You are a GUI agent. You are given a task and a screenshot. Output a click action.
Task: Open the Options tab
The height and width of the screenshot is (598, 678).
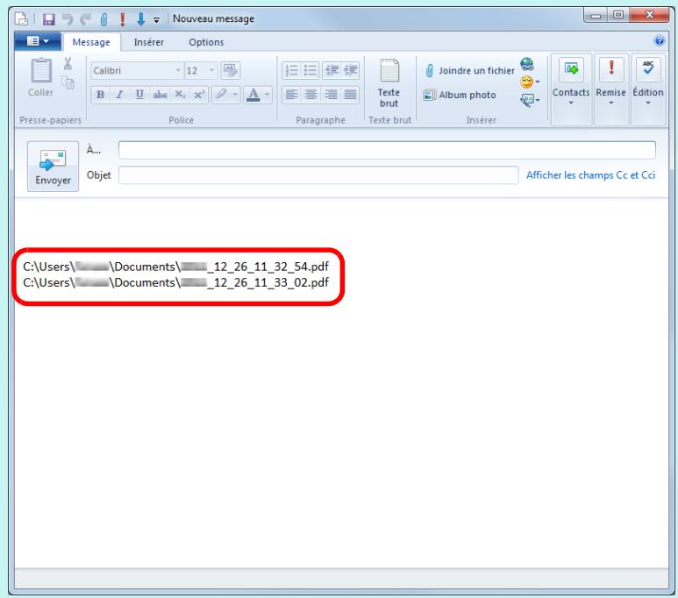point(205,41)
